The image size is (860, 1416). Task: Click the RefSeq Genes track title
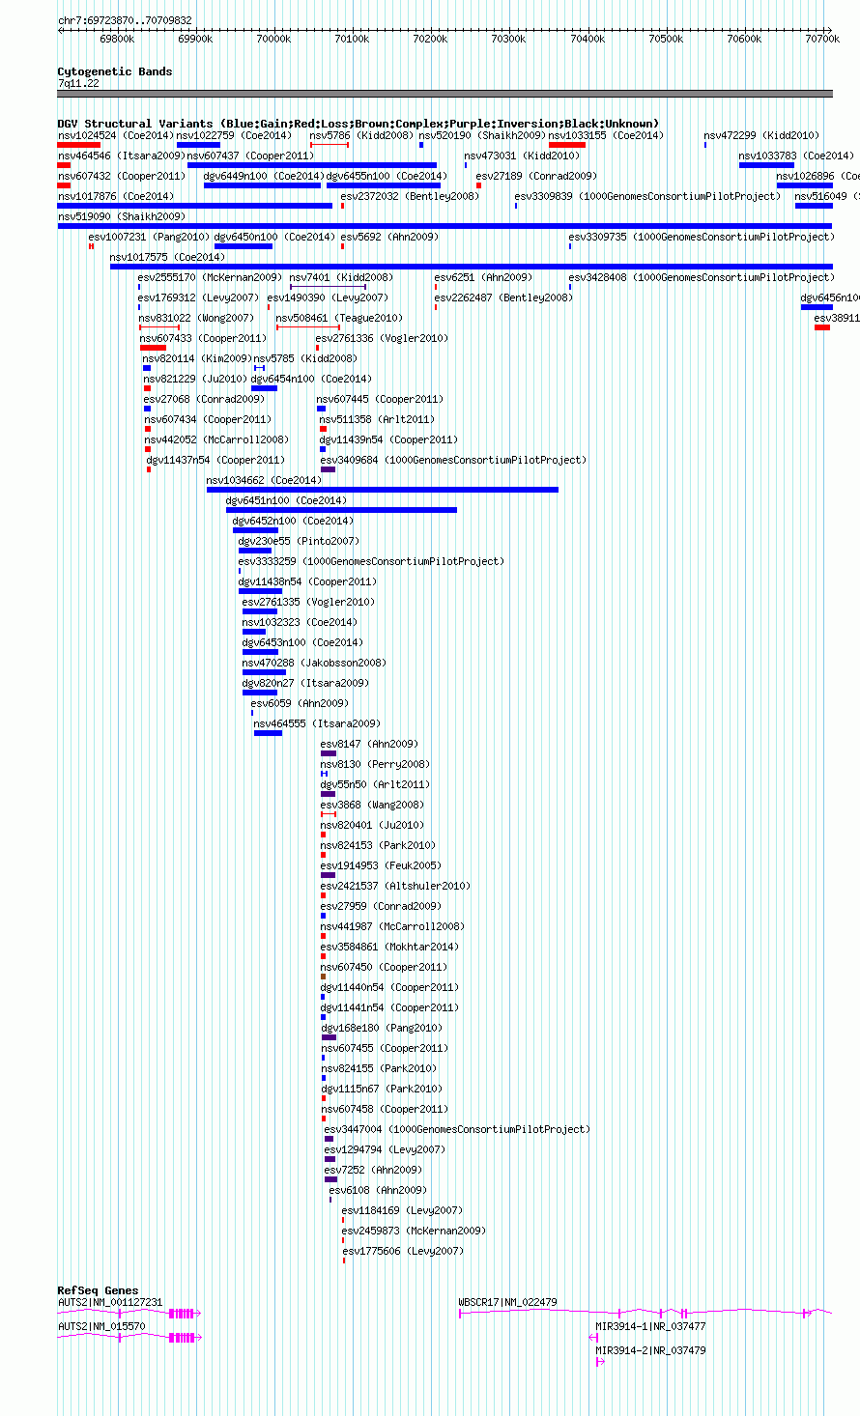coord(98,1290)
